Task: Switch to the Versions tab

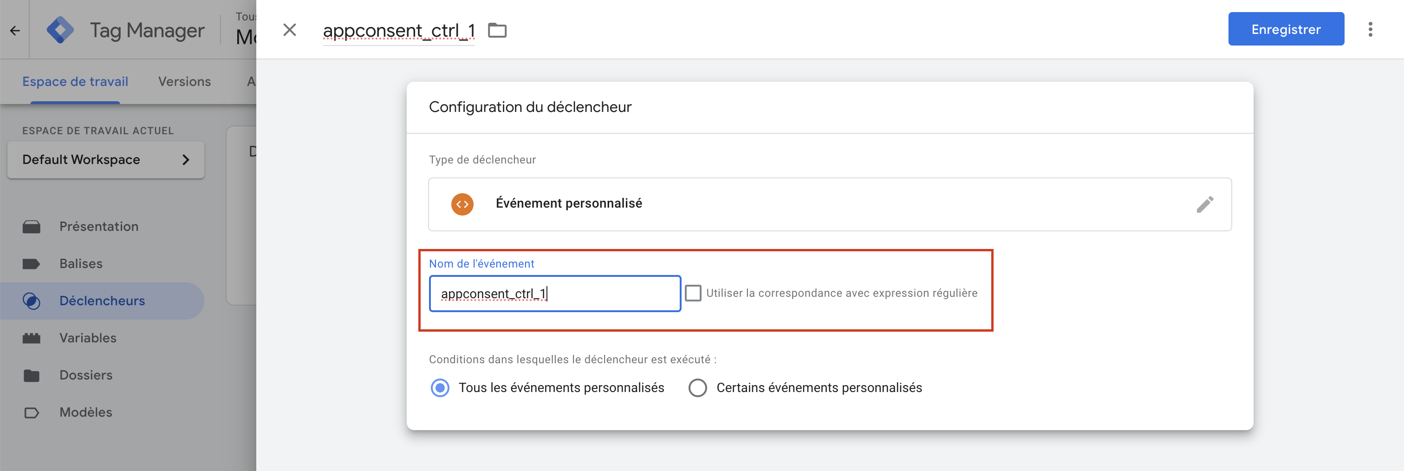Action: (x=184, y=82)
